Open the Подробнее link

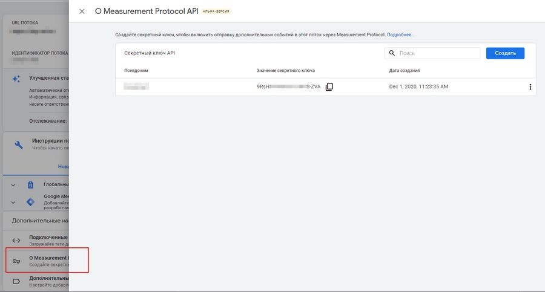click(x=400, y=34)
